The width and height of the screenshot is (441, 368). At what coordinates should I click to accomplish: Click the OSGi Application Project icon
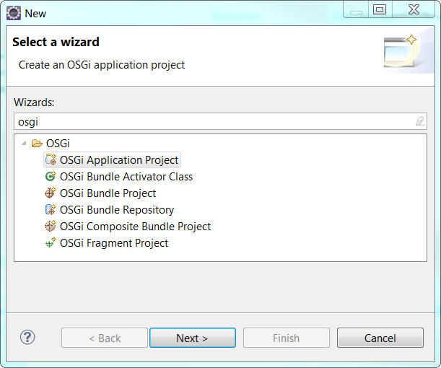point(51,160)
